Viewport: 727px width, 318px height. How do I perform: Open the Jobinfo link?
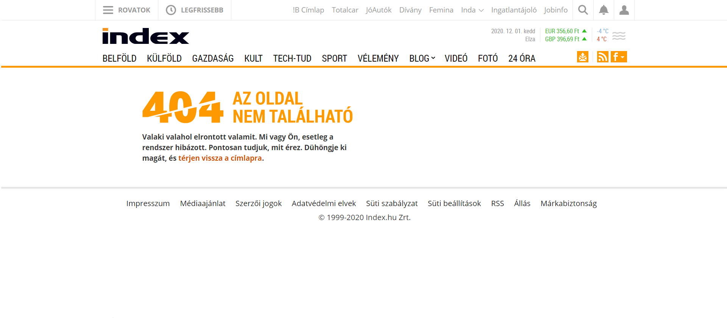point(556,10)
